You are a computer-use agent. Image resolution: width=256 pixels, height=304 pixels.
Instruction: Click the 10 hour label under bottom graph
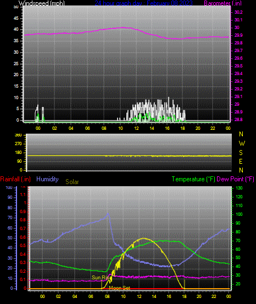pyautogui.click(x=123, y=296)
